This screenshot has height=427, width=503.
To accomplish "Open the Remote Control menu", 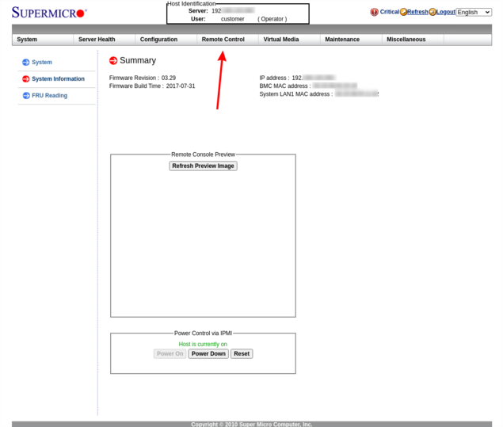I will coord(227,40).
